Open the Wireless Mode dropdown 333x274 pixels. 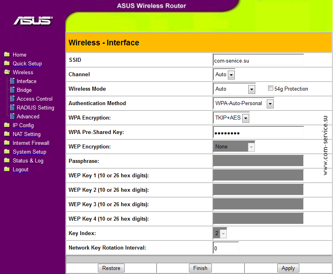[234, 89]
